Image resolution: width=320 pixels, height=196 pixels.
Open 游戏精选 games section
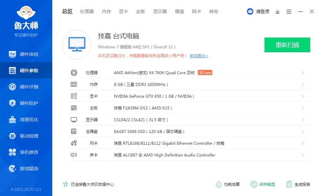(26, 168)
